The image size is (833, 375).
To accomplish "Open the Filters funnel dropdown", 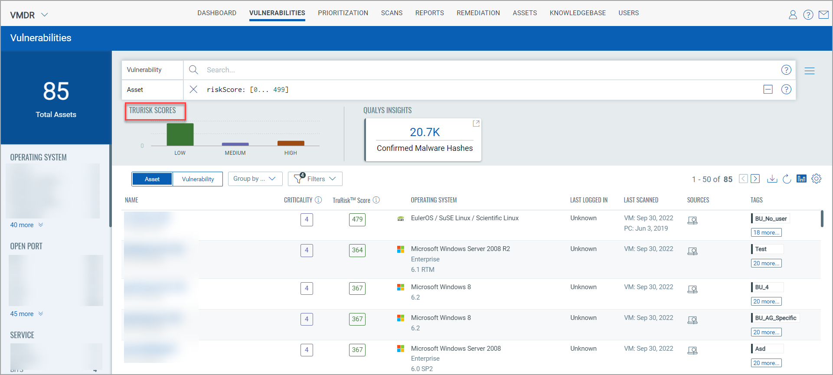I will click(315, 179).
